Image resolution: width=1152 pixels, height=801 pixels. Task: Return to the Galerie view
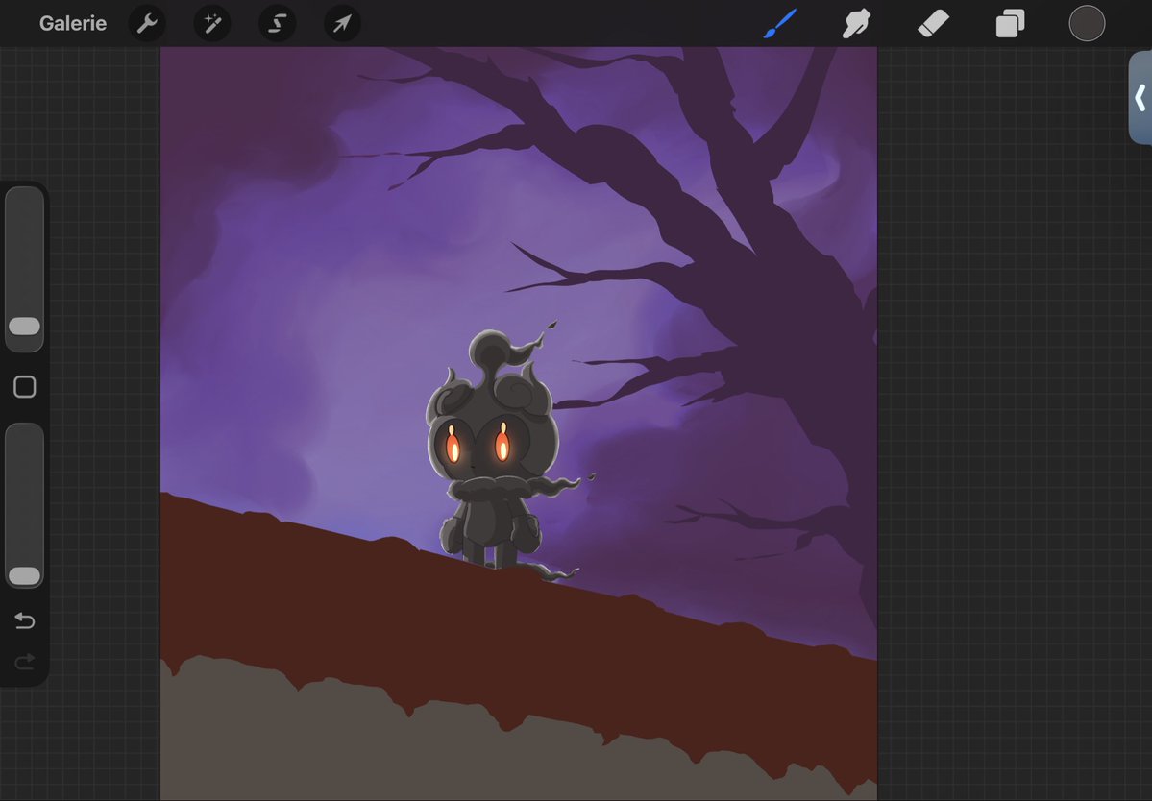pyautogui.click(x=73, y=23)
